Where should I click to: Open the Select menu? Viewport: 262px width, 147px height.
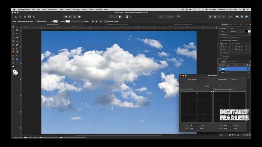(x=68, y=10)
